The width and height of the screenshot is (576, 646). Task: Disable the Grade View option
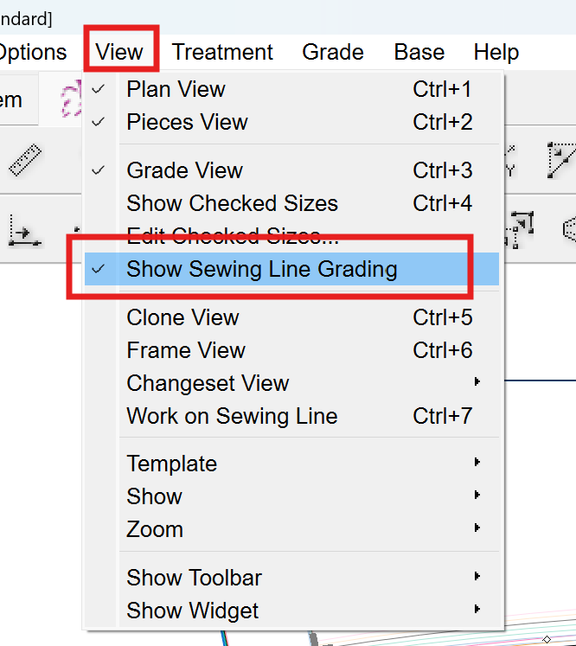184,170
